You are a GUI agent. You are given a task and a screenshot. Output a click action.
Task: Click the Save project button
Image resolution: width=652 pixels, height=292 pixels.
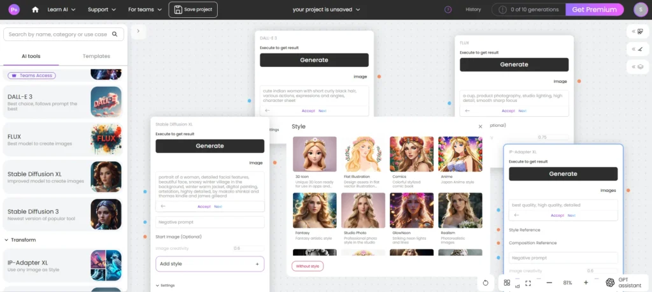[193, 10]
